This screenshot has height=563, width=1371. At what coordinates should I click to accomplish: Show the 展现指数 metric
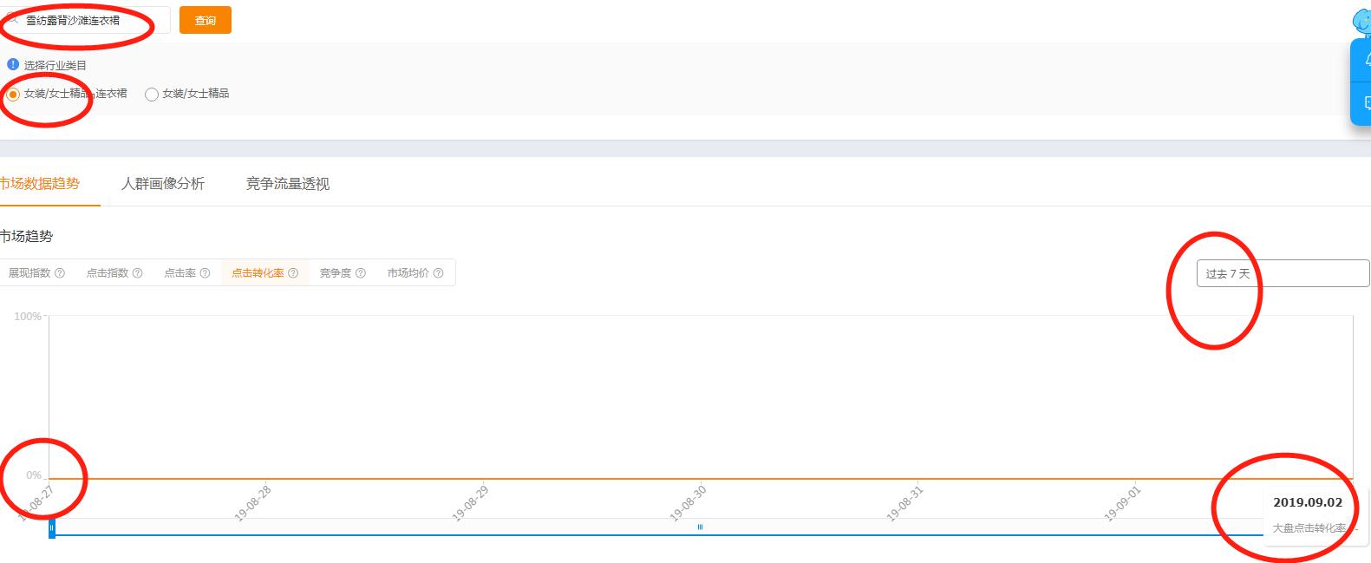tap(29, 273)
